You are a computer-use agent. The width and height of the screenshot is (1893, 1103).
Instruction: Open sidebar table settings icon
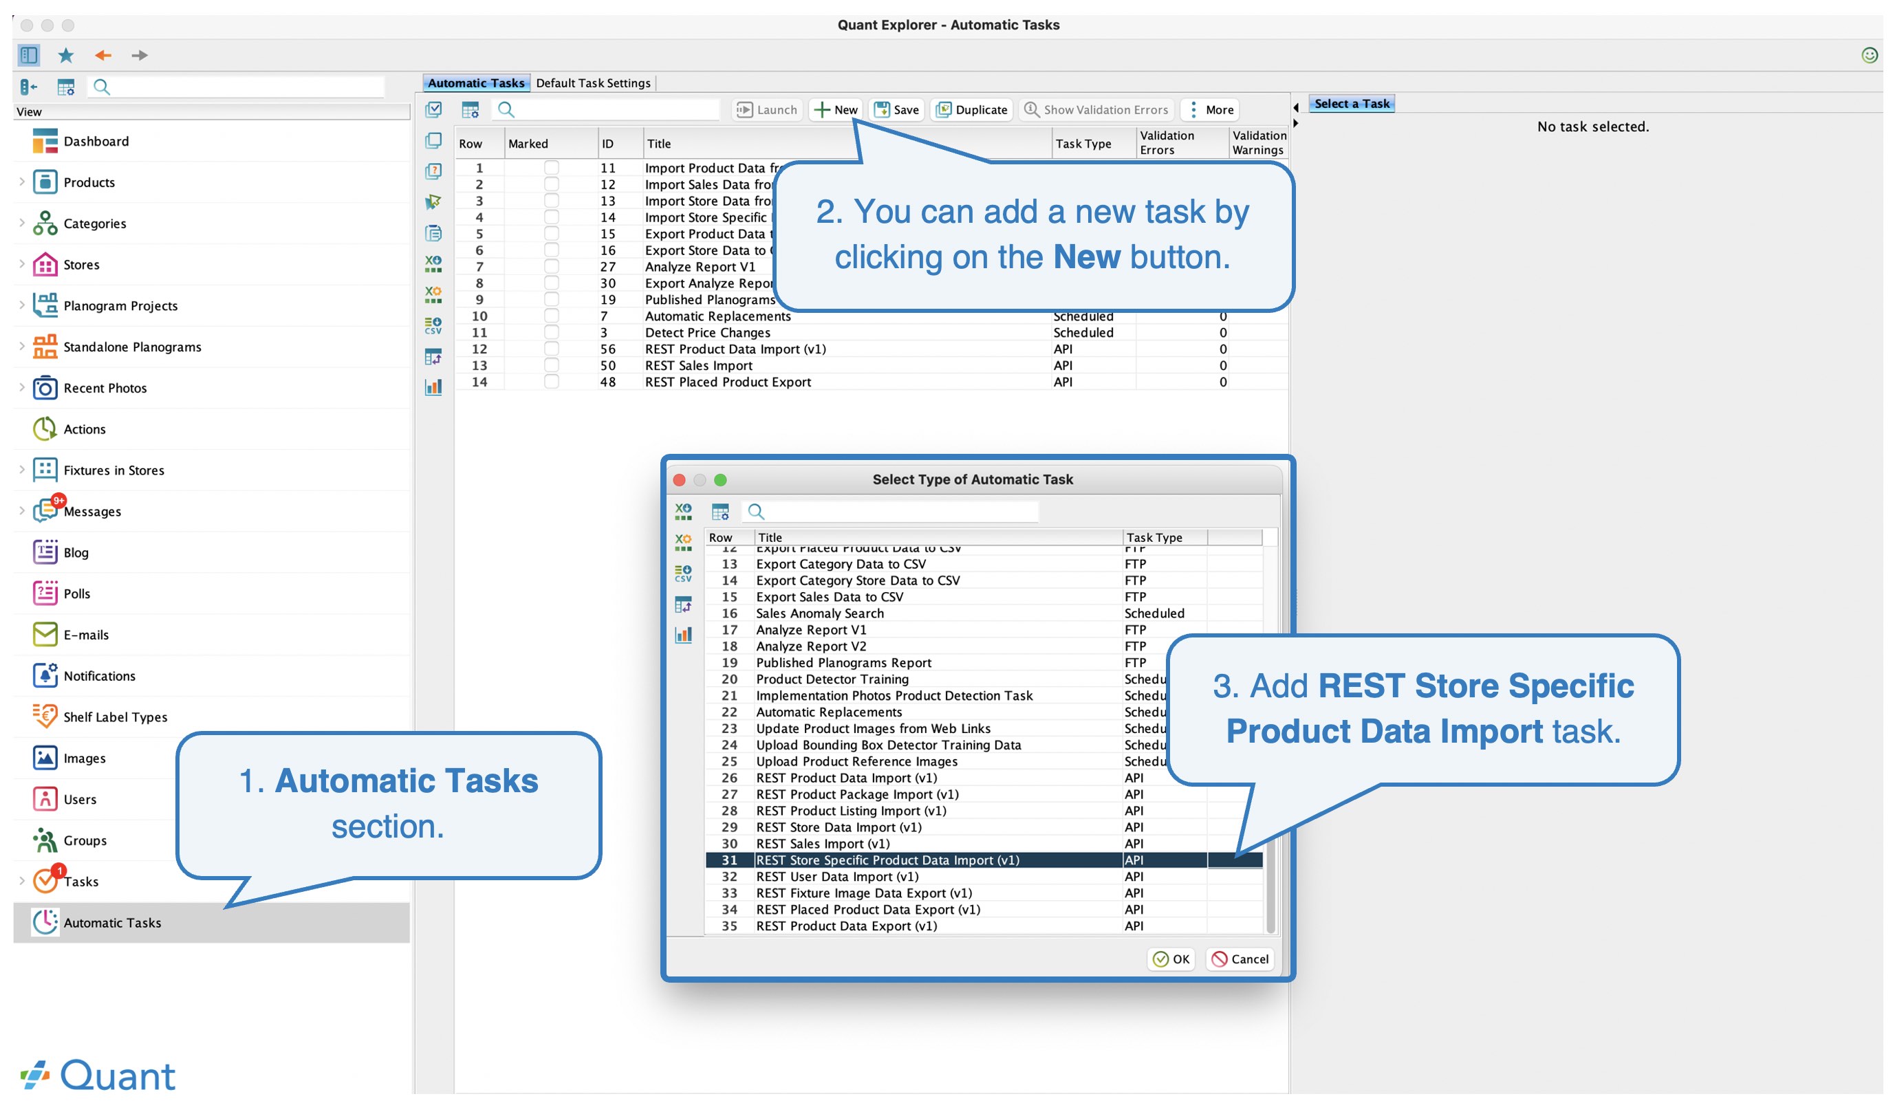66,87
